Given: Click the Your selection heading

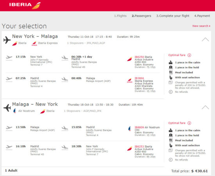Looking at the screenshot, I should [24, 26].
